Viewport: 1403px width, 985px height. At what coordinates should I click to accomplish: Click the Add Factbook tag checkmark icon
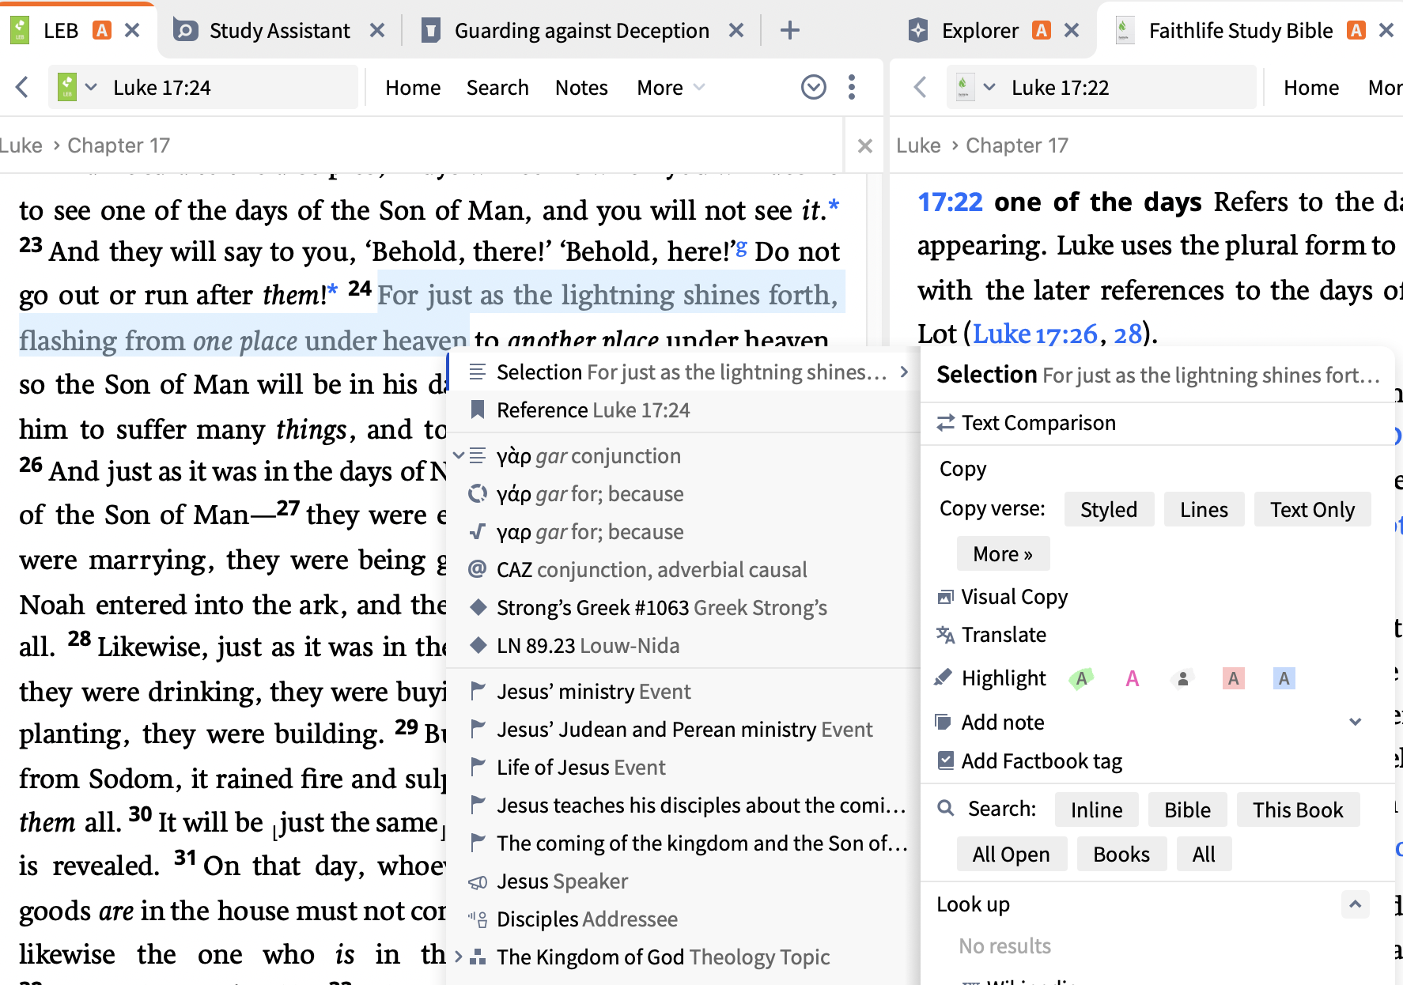[945, 760]
